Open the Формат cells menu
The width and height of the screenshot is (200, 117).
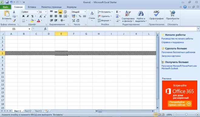click(x=104, y=20)
